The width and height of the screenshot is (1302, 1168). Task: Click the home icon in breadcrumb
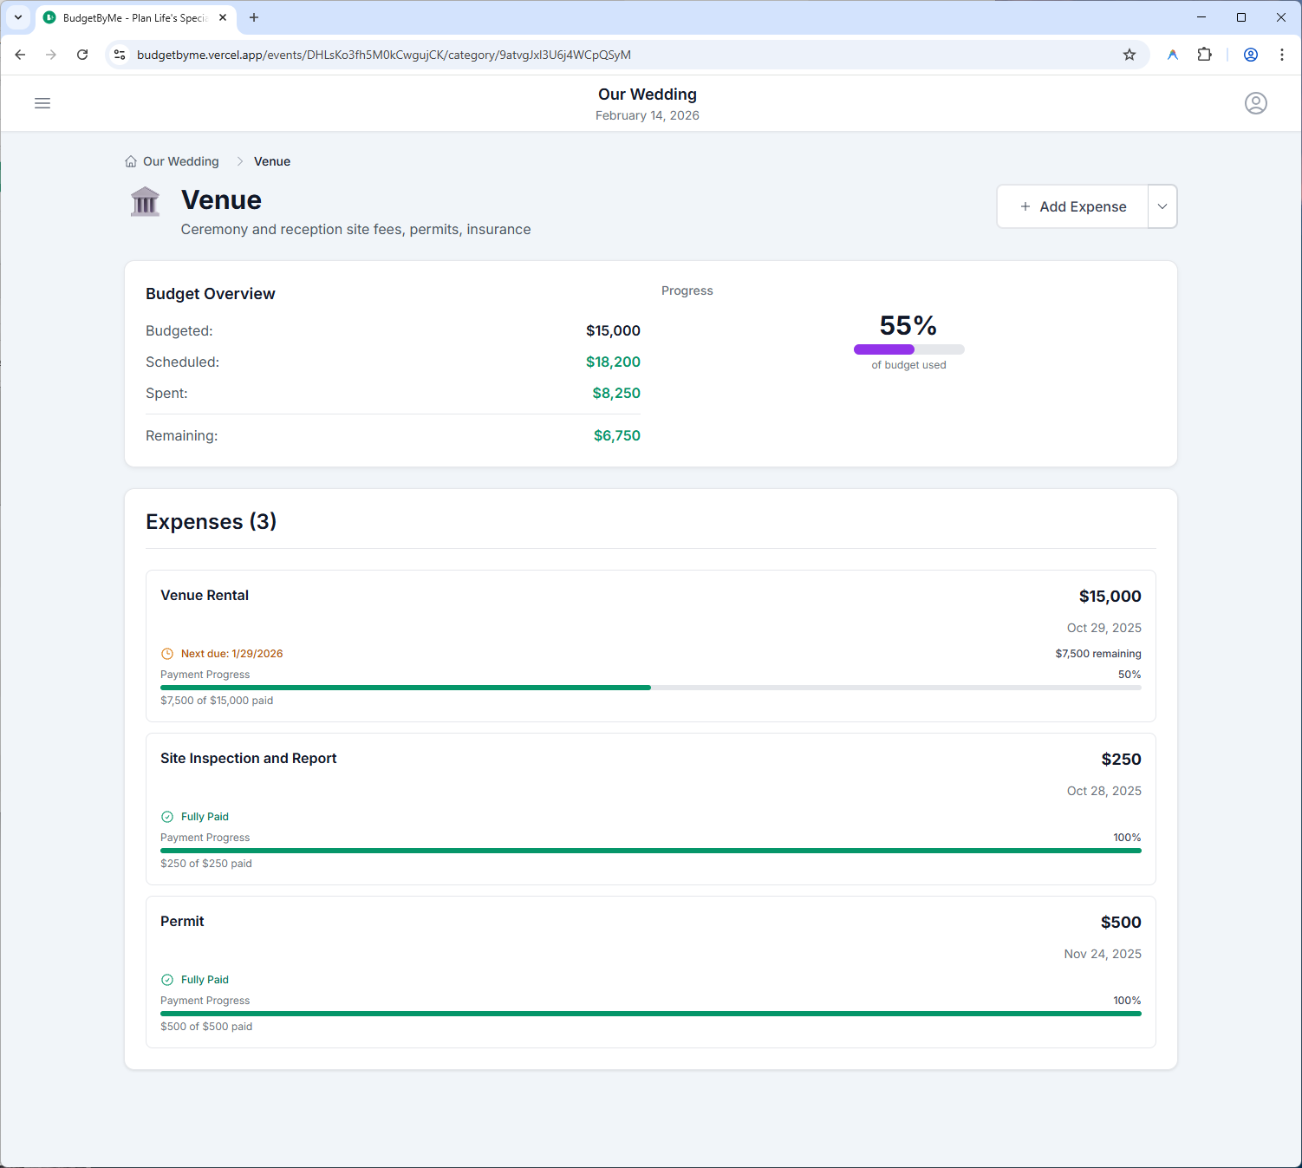(131, 161)
